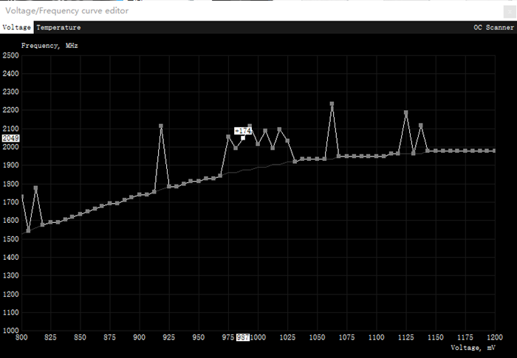Click the highlighted 987 voltage label
The image size is (517, 358).
(x=243, y=337)
